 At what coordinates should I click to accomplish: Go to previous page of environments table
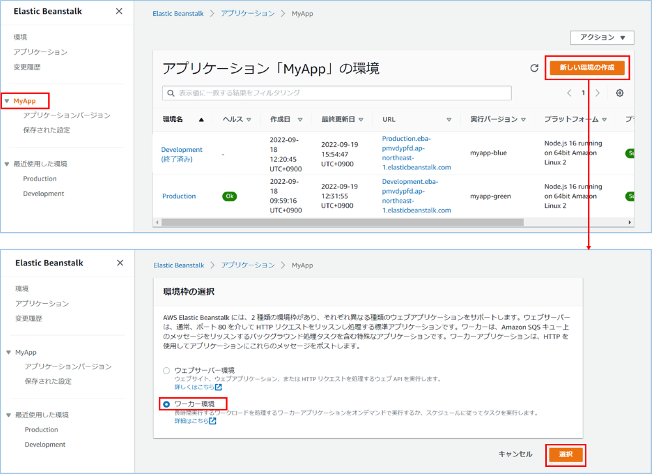(569, 93)
